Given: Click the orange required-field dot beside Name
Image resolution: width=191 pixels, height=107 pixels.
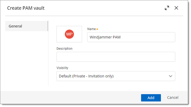Looking at the screenshot, I should pyautogui.click(x=97, y=29).
